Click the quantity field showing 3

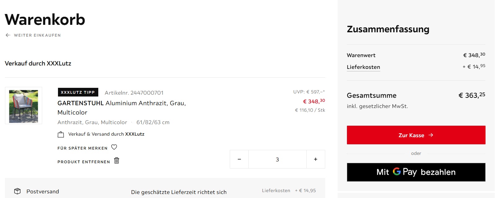[277, 159]
